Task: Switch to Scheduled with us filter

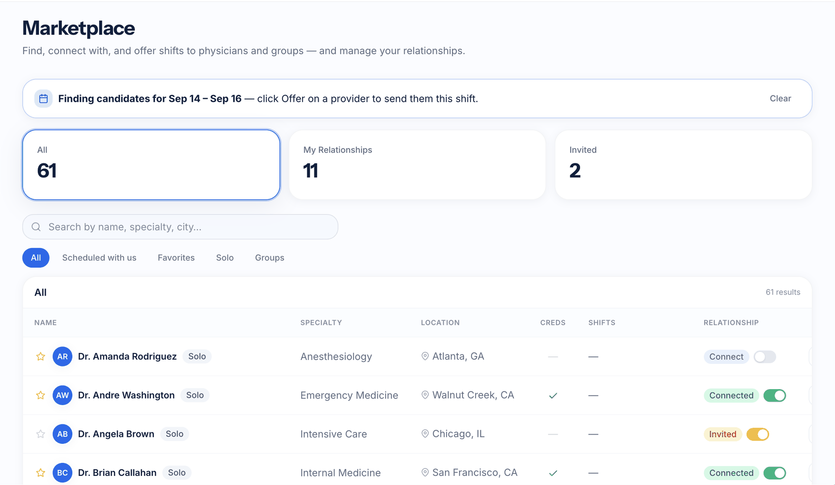Action: 99,258
